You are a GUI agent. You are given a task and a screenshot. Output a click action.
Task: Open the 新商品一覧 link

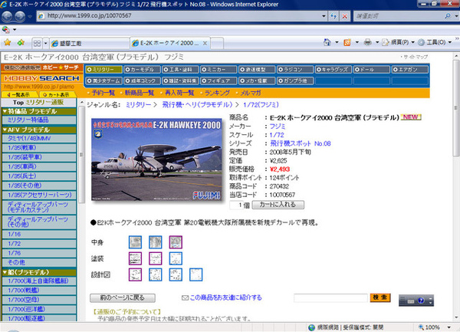pyautogui.click(x=140, y=93)
